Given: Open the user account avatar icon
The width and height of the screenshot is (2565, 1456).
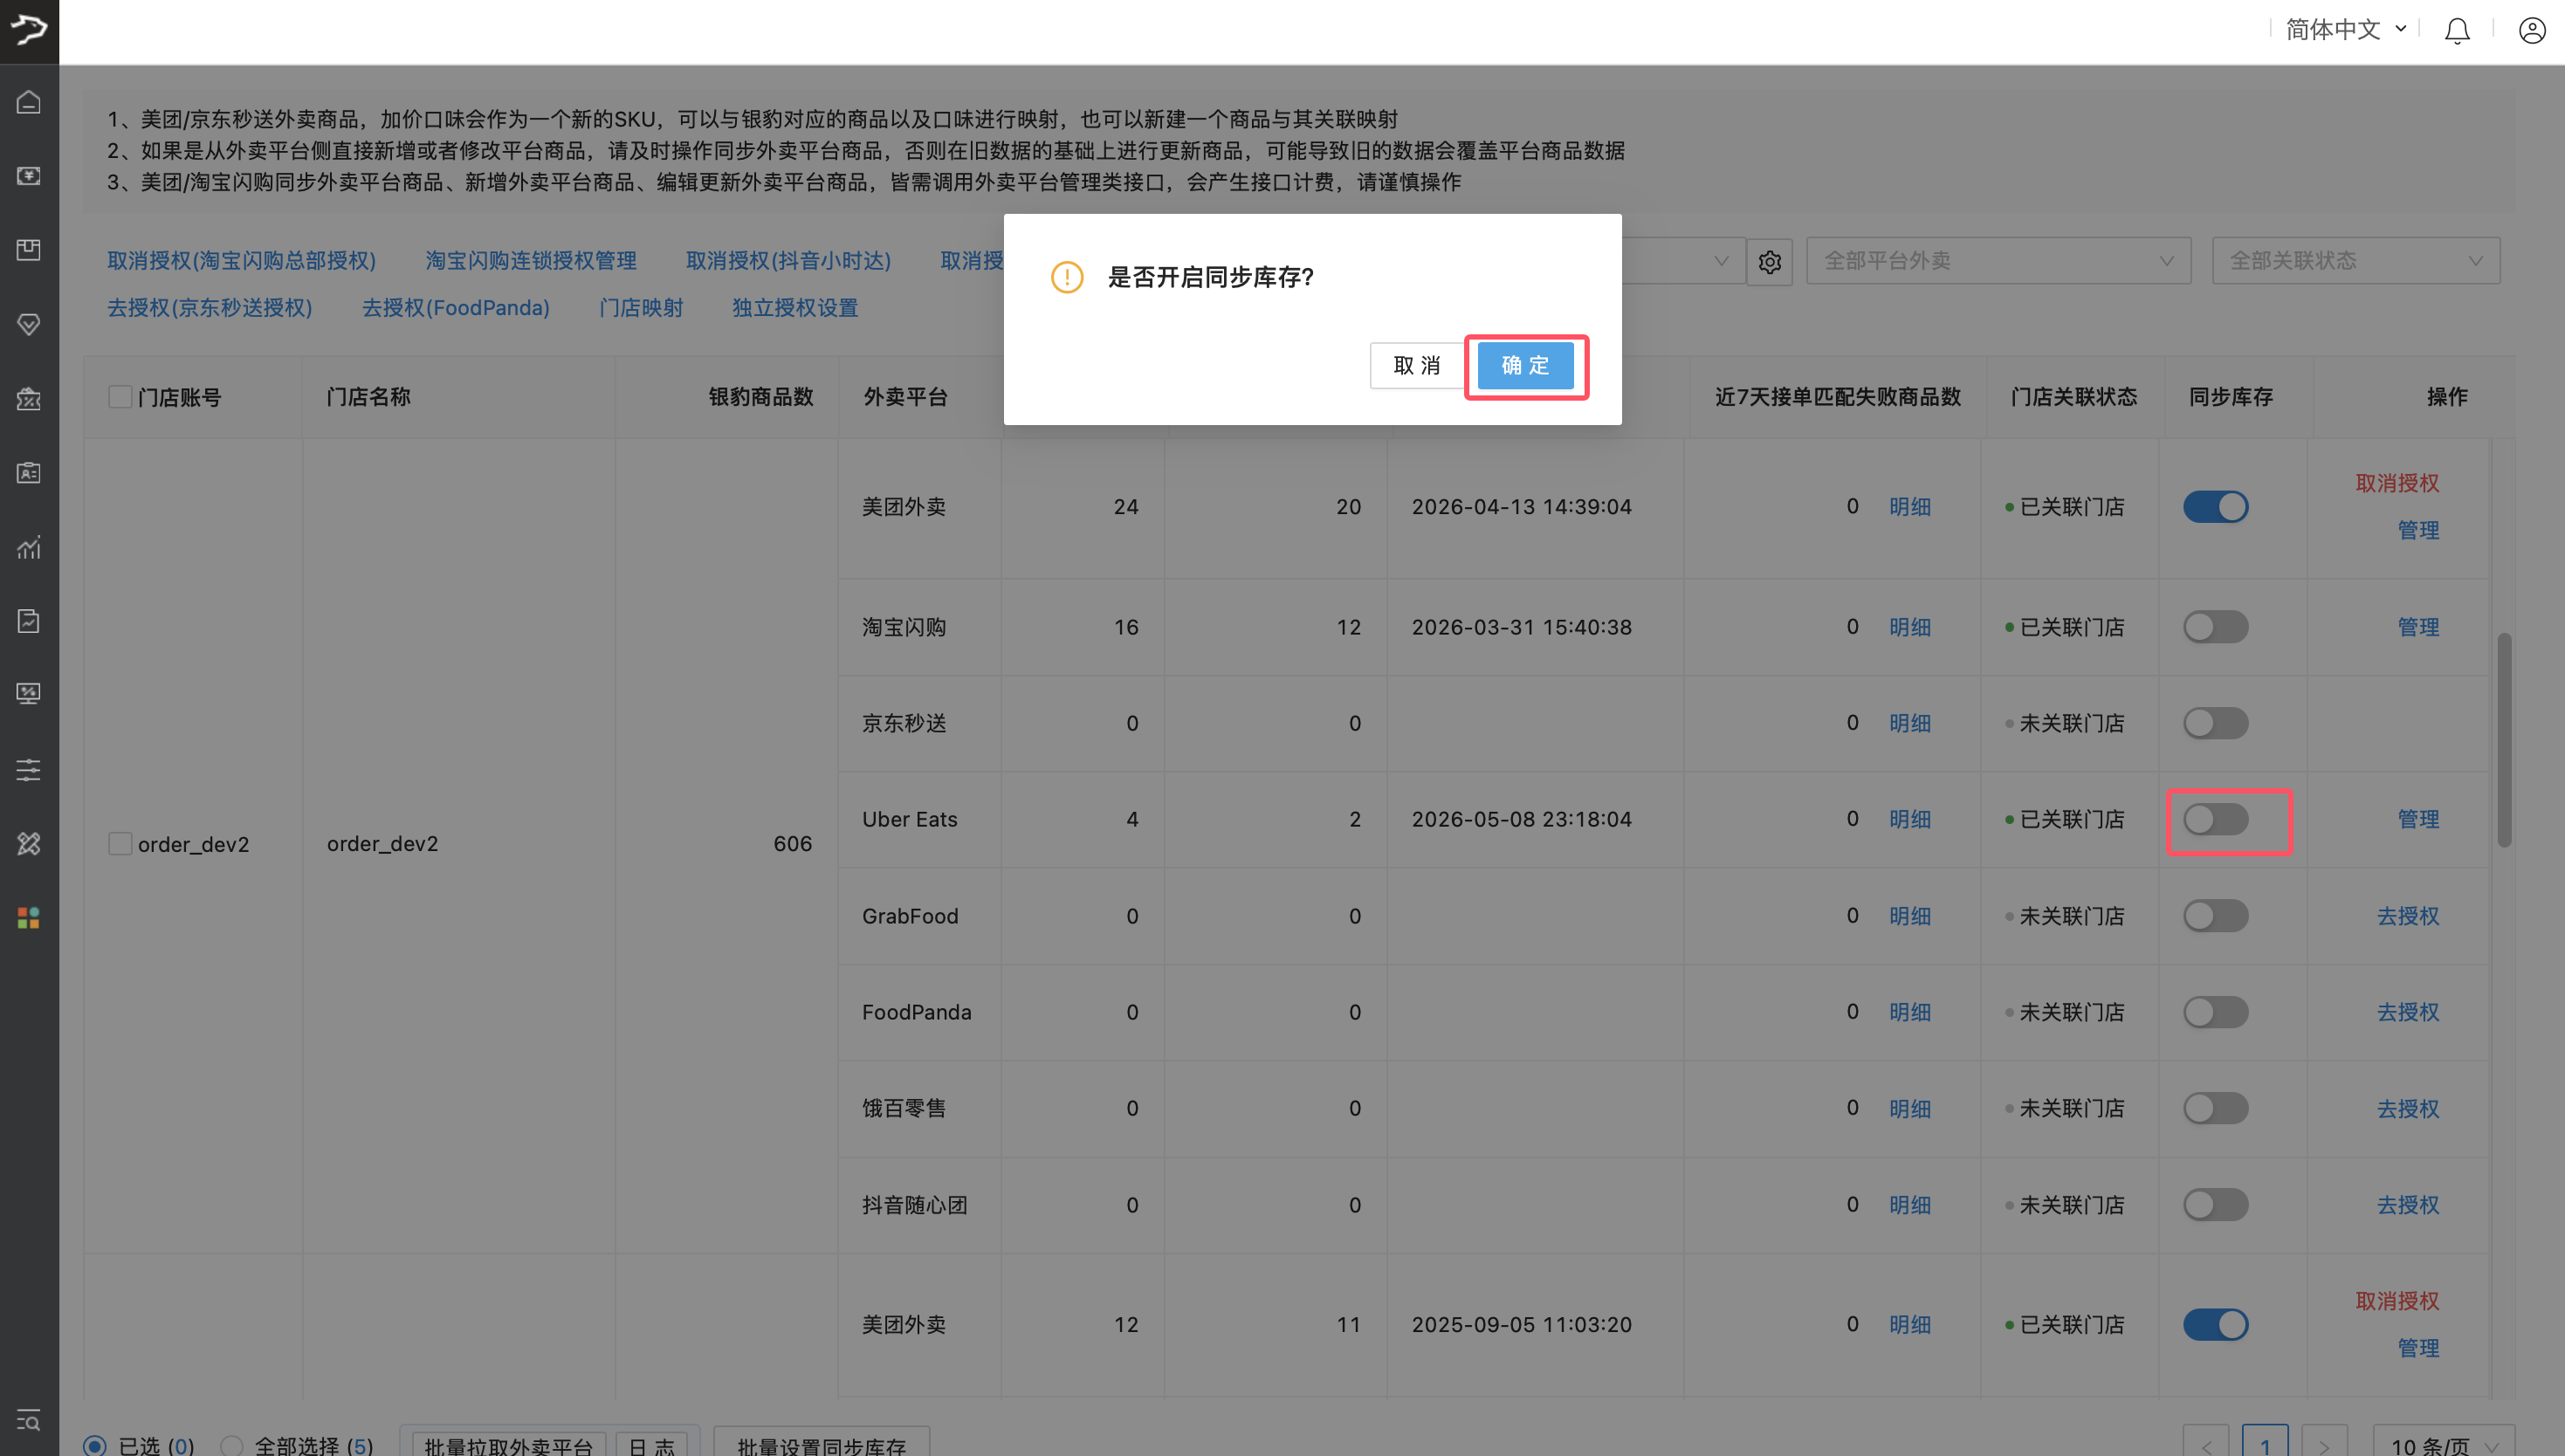Looking at the screenshot, I should [x=2532, y=31].
